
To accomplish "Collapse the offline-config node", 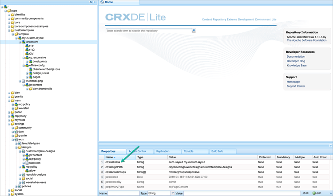I will [x=24, y=66].
